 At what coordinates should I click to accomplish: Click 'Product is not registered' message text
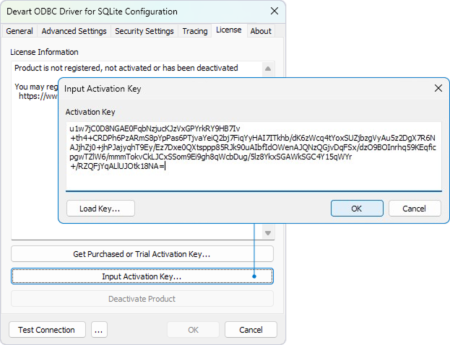pos(126,68)
